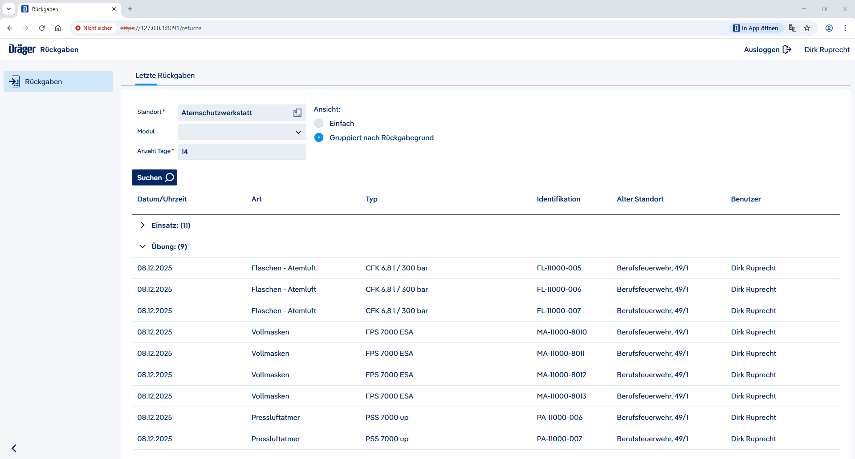
Task: Select Rückgaben in the left sidebar
Action: (x=58, y=82)
